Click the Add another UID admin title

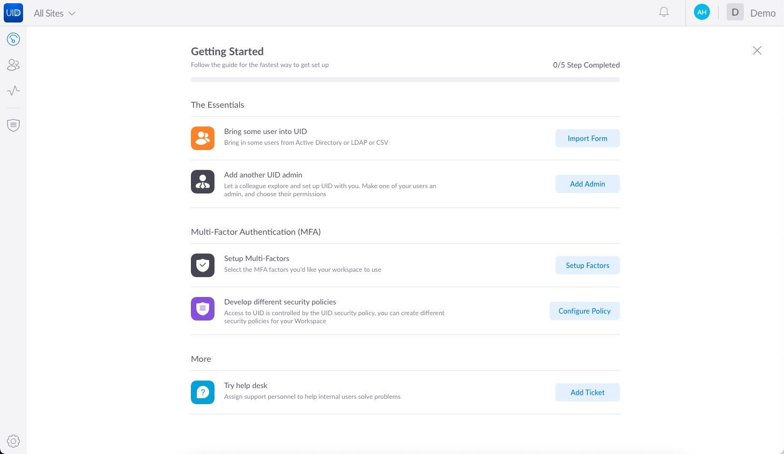[263, 175]
